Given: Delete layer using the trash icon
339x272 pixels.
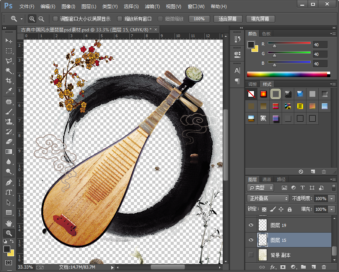Looking at the screenshot, I should click(324, 267).
